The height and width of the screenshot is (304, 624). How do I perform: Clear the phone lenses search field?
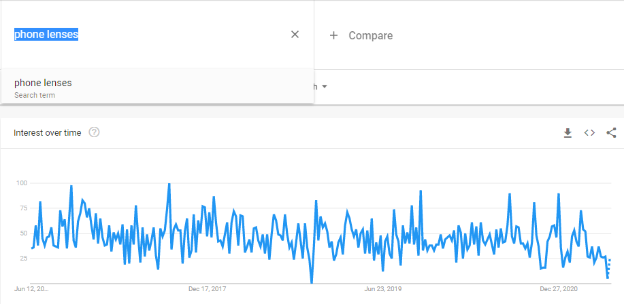coord(295,35)
